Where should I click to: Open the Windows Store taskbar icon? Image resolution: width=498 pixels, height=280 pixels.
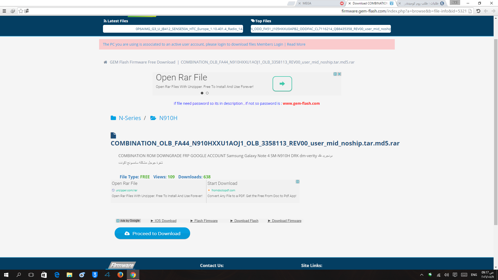coord(44,275)
